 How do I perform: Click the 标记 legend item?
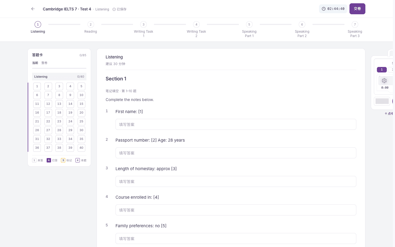[x=66, y=160]
